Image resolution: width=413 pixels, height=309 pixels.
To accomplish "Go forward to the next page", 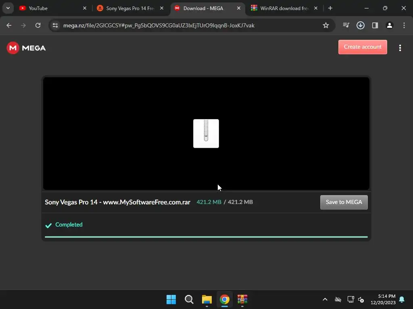I will click(x=23, y=25).
